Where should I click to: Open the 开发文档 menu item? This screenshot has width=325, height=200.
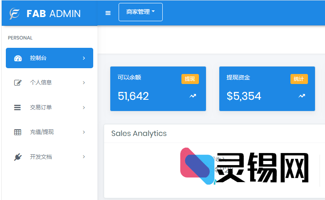click(41, 157)
